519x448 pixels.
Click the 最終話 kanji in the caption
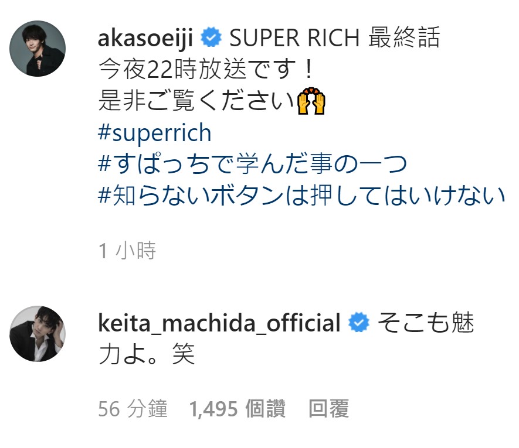point(404,37)
